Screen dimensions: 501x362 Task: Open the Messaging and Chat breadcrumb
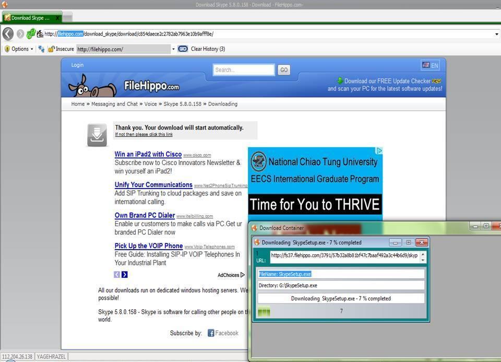(x=114, y=104)
